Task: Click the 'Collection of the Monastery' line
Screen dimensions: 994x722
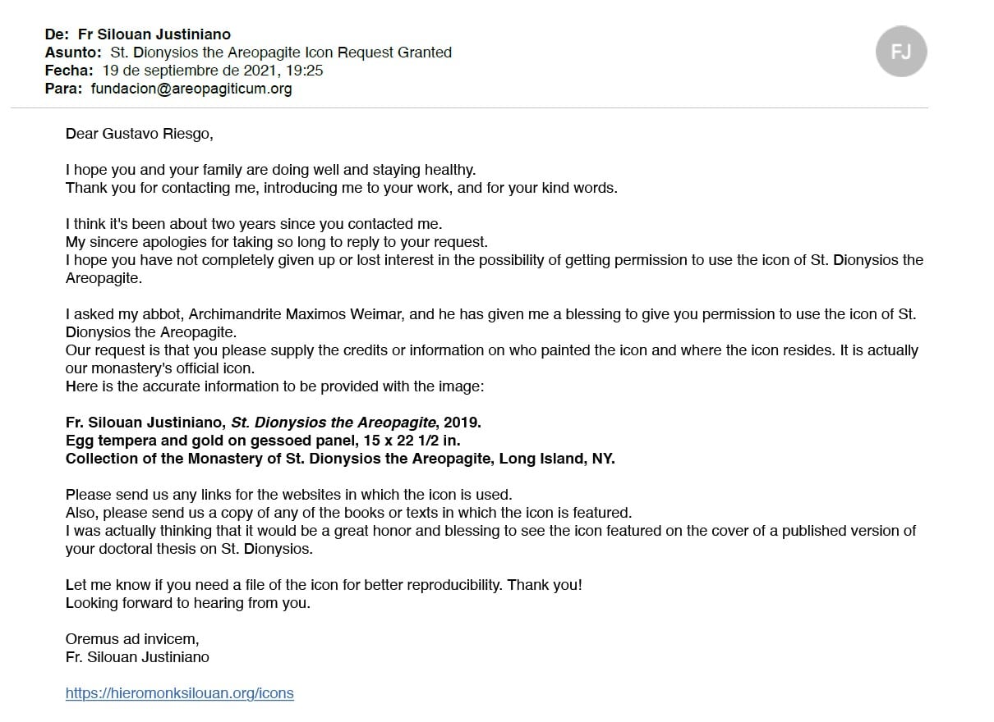Action: tap(339, 459)
